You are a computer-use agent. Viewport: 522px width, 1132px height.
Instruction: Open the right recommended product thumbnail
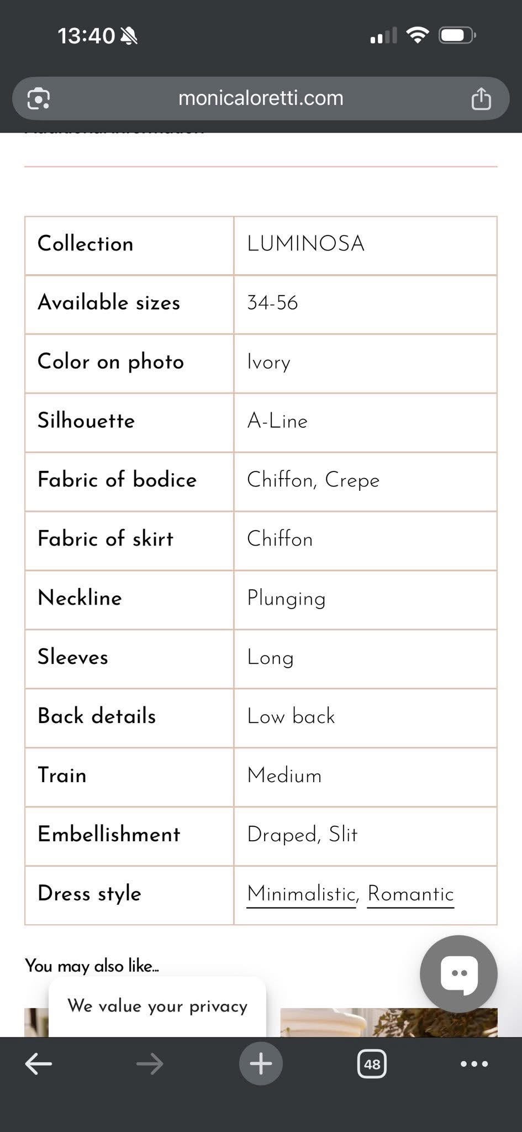[x=389, y=1022]
